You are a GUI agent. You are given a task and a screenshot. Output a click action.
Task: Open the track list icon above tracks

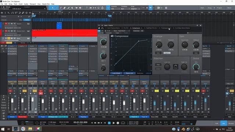pos(2,13)
